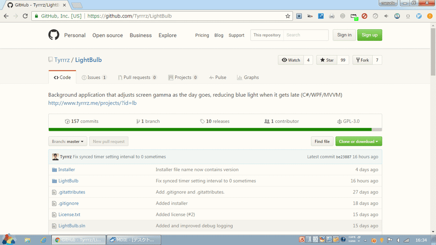Open the Installer folder icon
Viewport: 436px width, 245px height.
click(x=54, y=170)
